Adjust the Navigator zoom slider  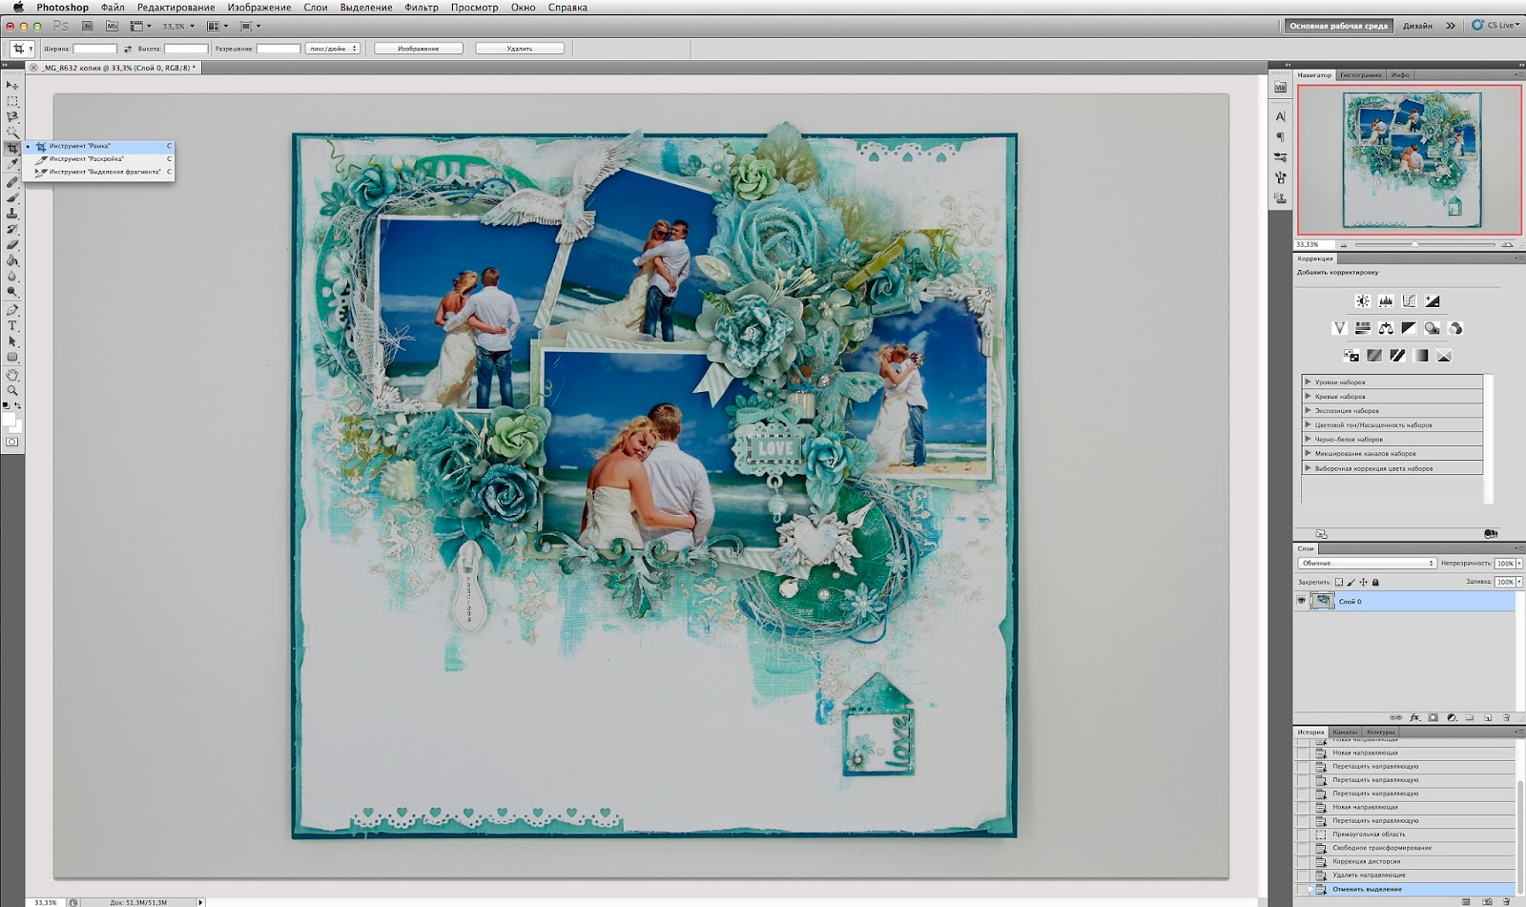(x=1415, y=245)
